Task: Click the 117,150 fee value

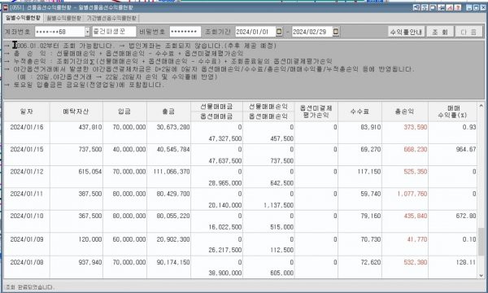Action: (369, 172)
